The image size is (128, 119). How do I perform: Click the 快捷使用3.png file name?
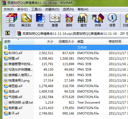(19, 81)
